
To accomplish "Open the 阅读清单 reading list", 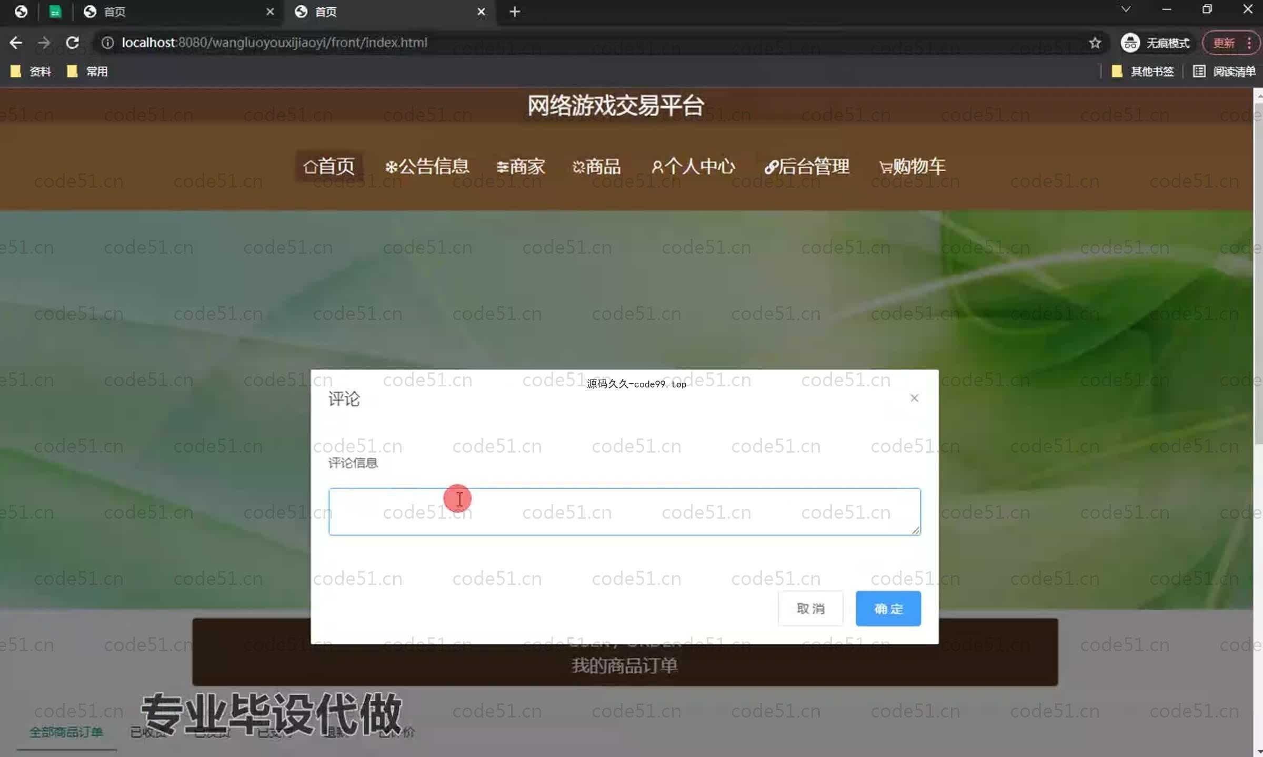I will coord(1224,71).
